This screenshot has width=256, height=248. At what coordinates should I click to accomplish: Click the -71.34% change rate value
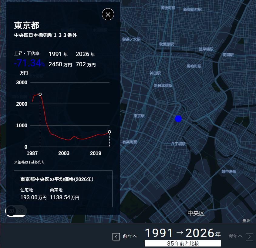[x=29, y=63]
